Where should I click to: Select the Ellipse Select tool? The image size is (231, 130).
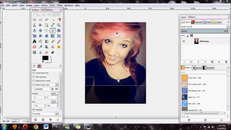[x=40, y=19]
